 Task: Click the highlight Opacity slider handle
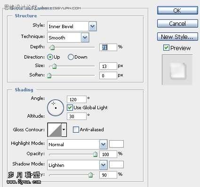(95, 154)
